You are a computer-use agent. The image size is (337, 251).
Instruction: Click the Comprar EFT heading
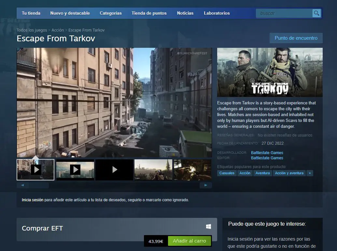42,228
